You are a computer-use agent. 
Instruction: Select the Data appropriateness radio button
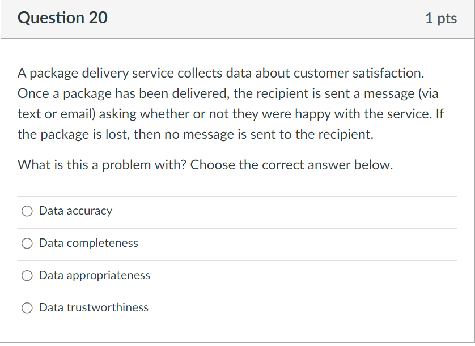pyautogui.click(x=27, y=275)
